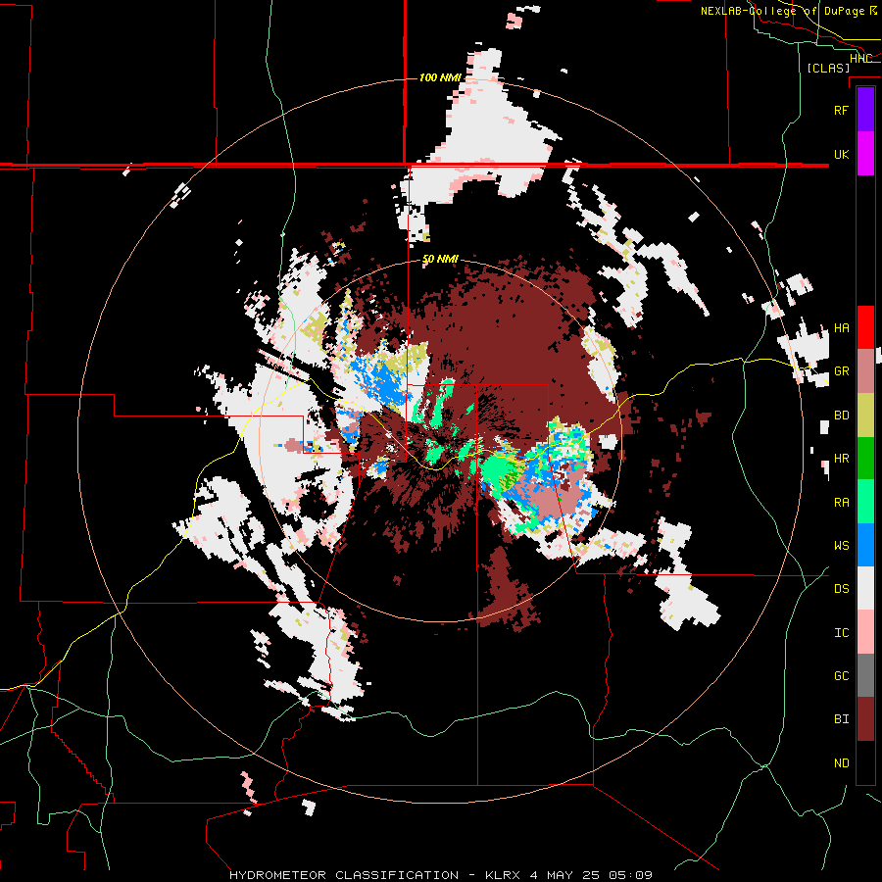Click the white DS legend swatch

pyautogui.click(x=865, y=589)
